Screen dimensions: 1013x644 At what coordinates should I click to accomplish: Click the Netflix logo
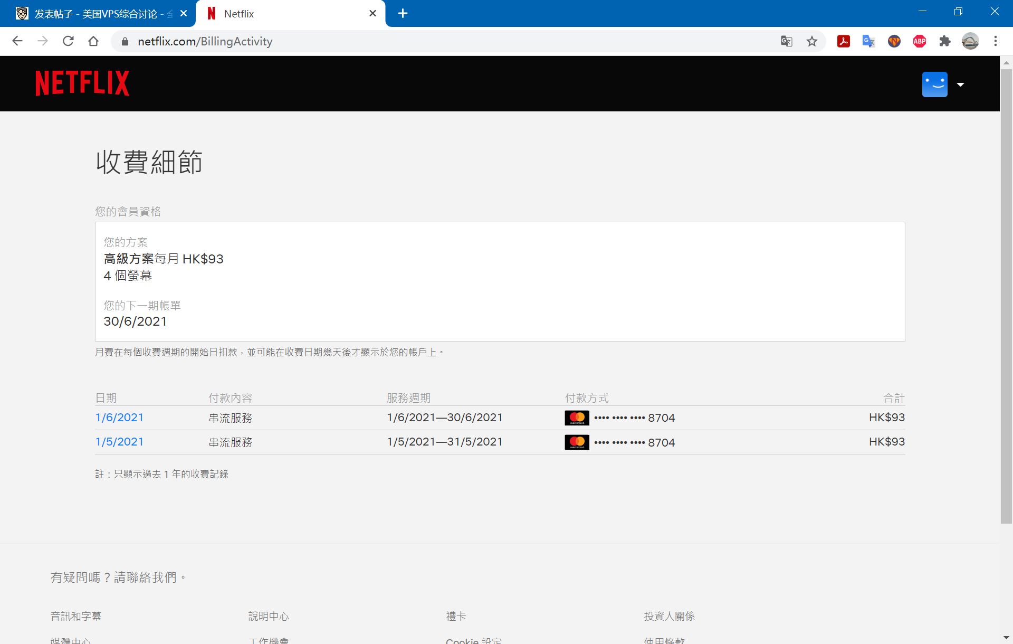82,83
